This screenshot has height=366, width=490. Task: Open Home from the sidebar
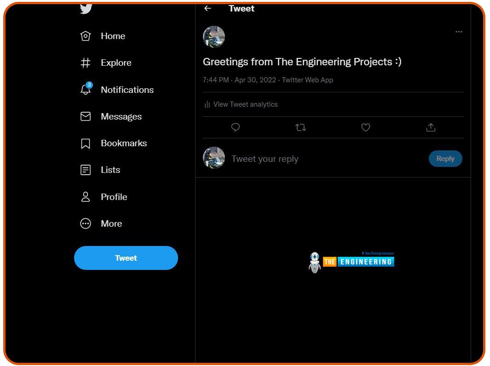tap(113, 36)
